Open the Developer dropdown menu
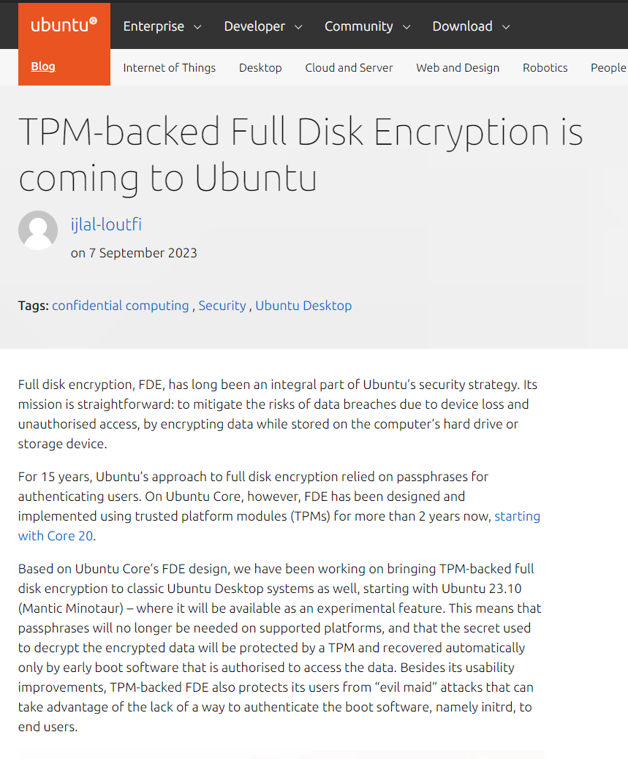This screenshot has width=628, height=759. point(262,26)
